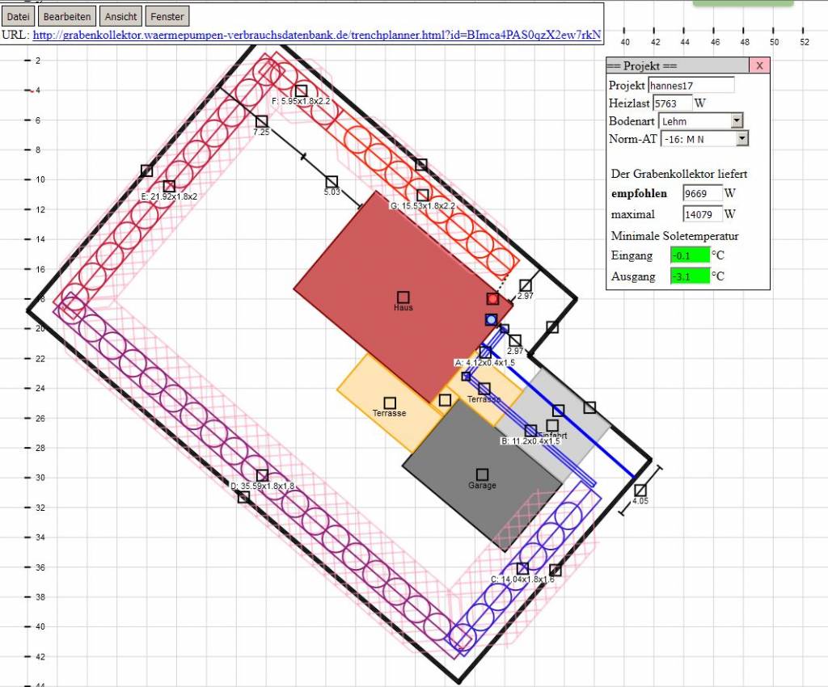Click the square handle on Haus
This screenshot has width=828, height=687.
pos(403,297)
